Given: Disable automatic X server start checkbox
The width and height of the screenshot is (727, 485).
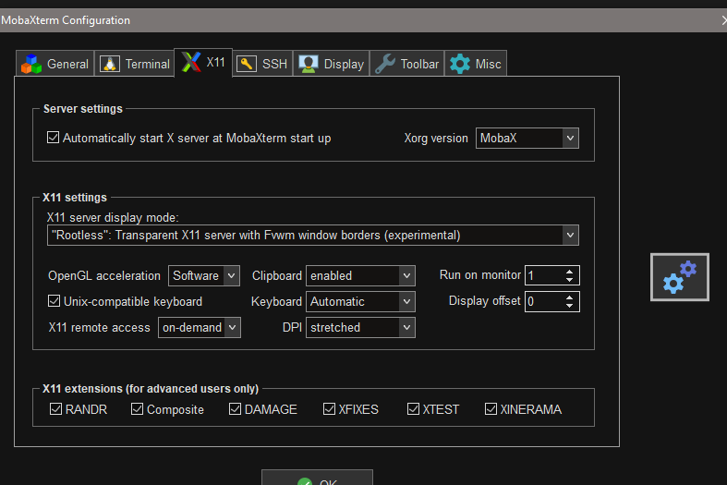Looking at the screenshot, I should point(53,138).
